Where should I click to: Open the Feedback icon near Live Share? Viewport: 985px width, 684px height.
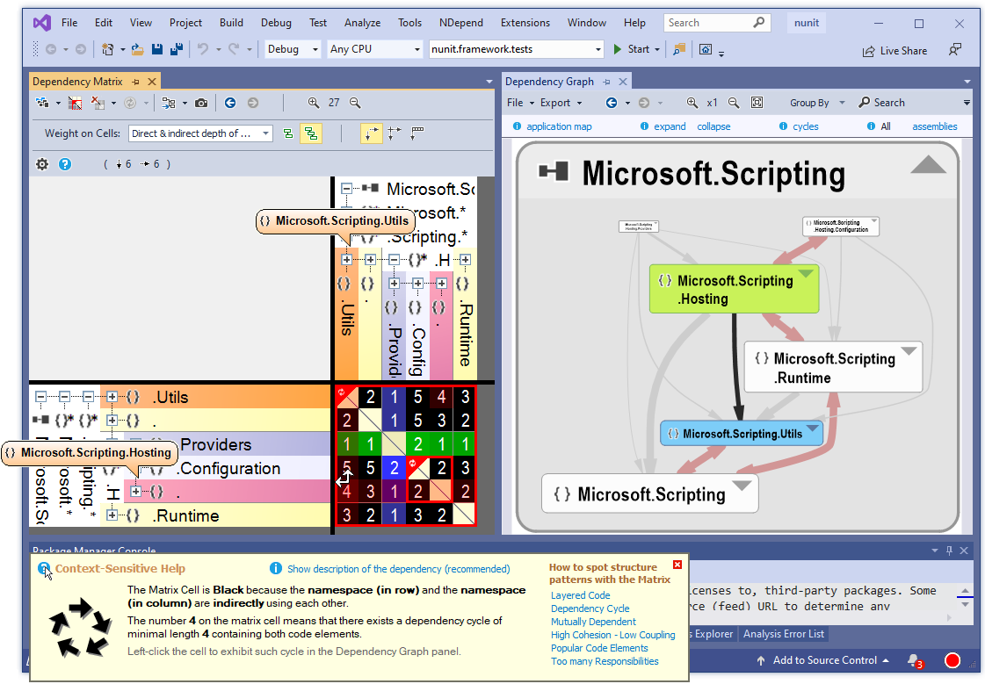coord(955,49)
